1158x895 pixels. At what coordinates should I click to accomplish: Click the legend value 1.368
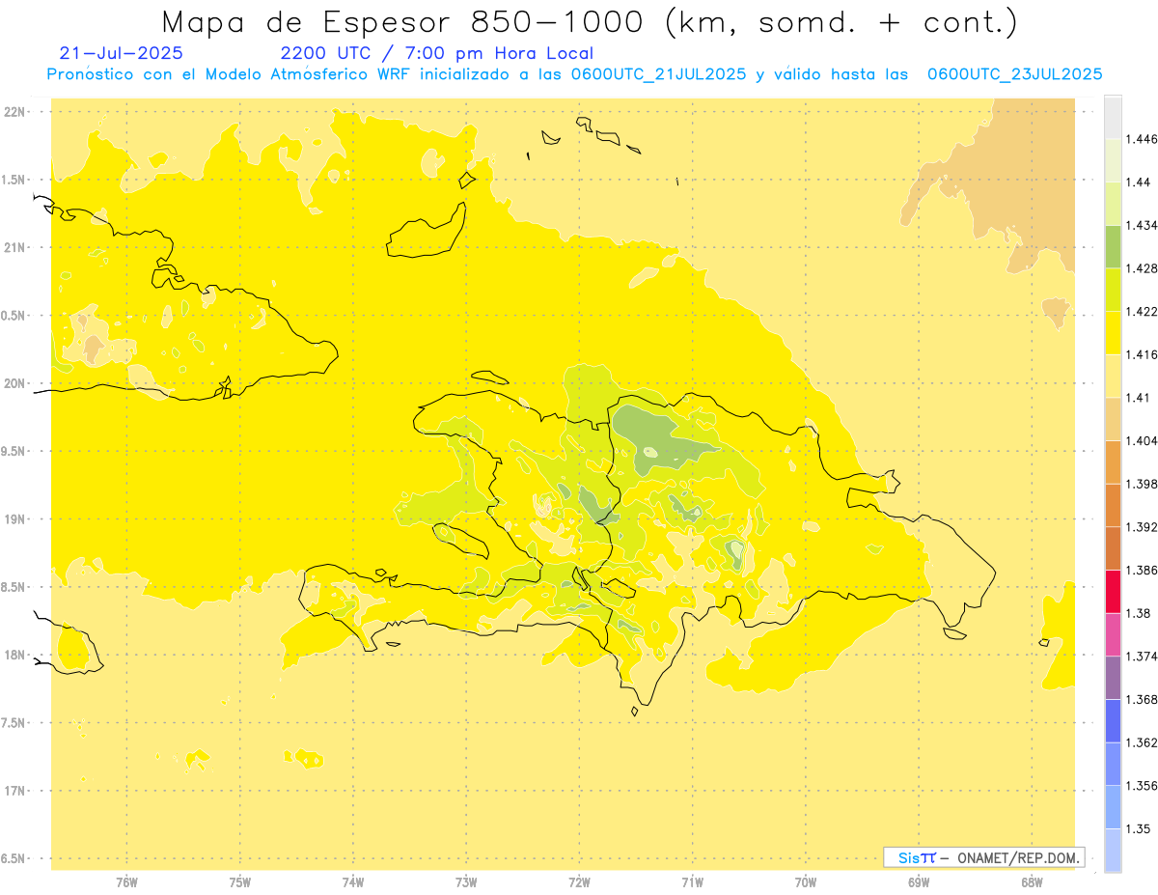click(1143, 700)
